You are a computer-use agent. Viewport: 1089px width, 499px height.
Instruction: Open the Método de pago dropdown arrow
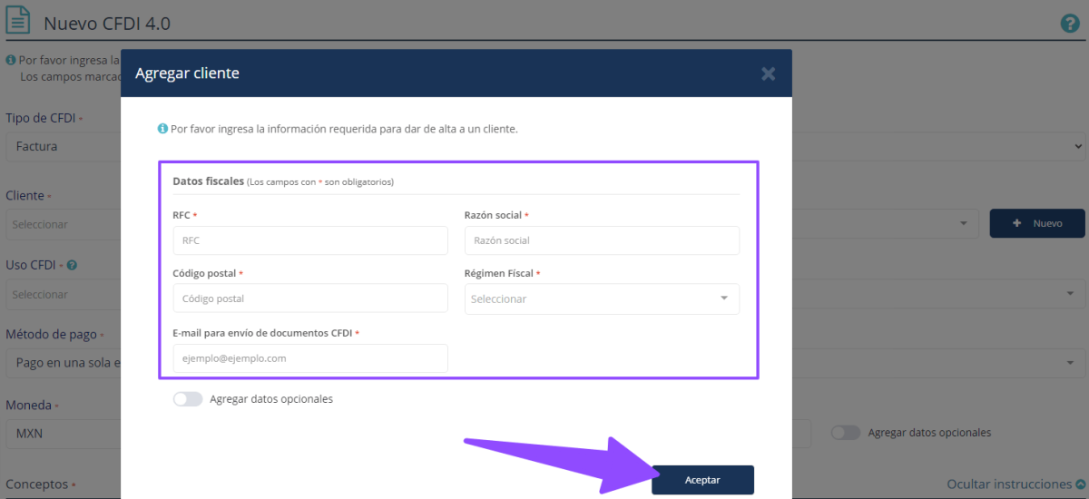point(1068,363)
